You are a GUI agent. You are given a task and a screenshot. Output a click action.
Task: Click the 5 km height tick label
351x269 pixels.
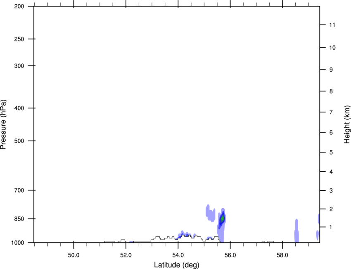coord(331,153)
